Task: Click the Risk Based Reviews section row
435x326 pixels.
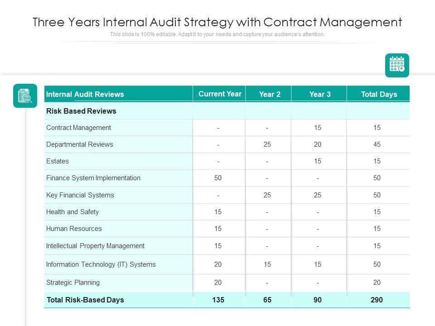Action: tap(82, 111)
